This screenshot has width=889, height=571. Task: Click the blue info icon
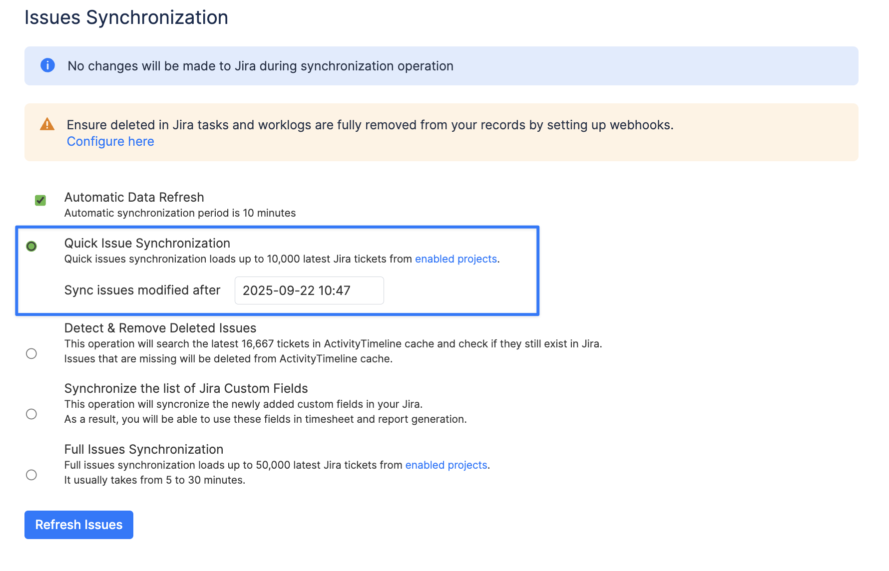click(x=47, y=65)
